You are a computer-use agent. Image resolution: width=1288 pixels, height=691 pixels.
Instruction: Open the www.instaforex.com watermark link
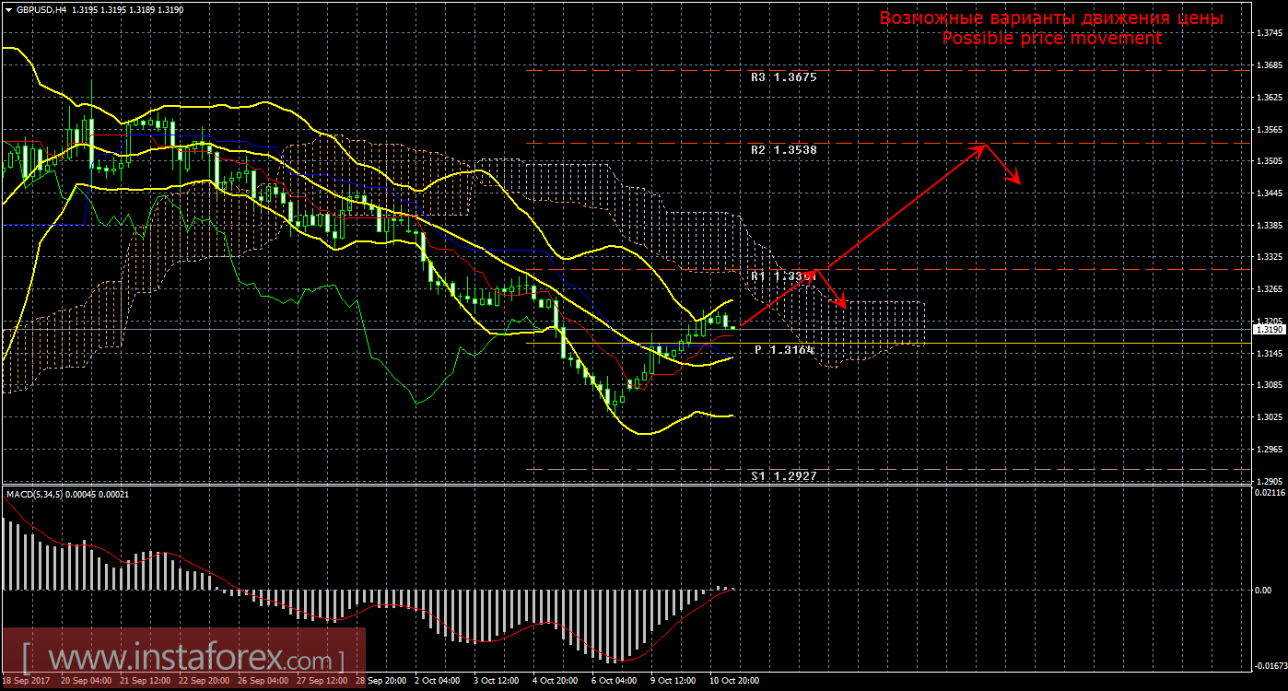[x=183, y=660]
